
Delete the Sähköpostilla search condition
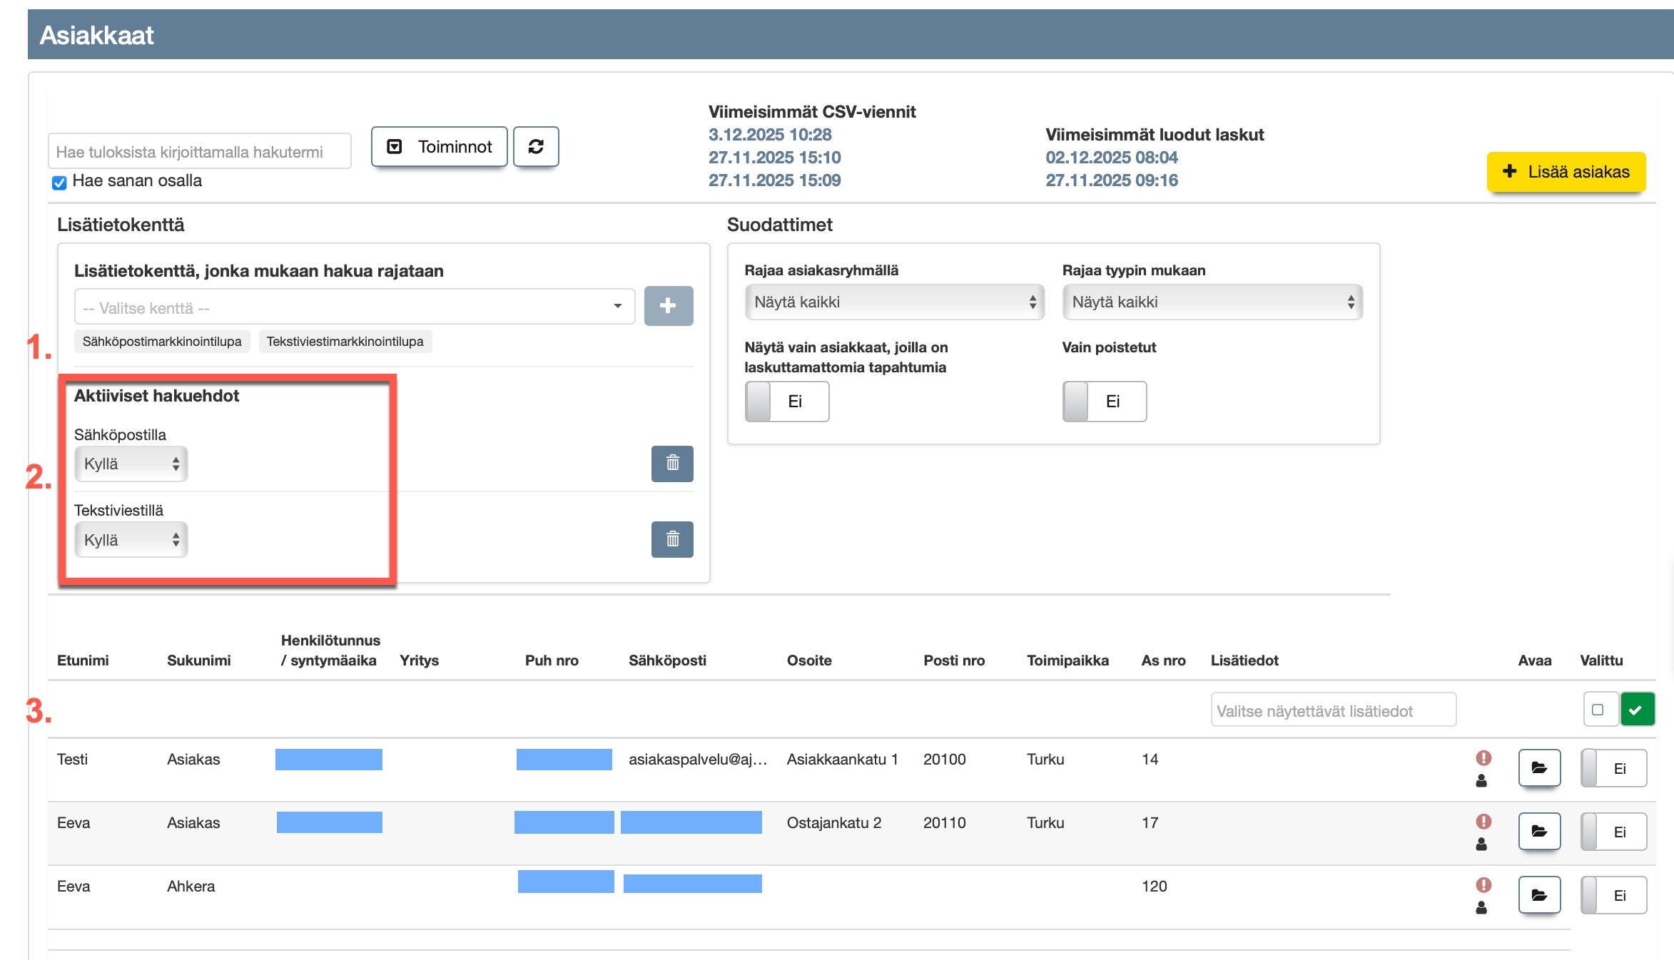coord(672,464)
